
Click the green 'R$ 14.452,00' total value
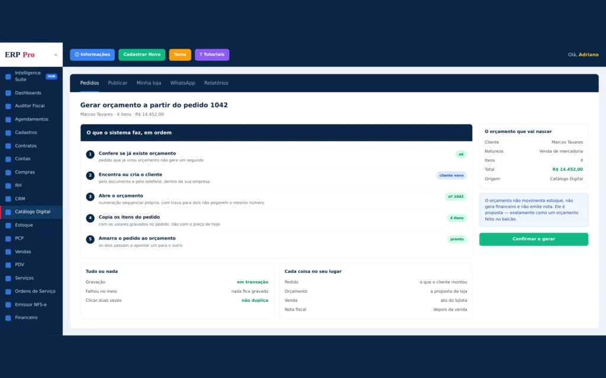[x=568, y=170]
